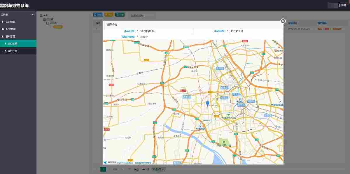Select 点位管理 sidebar item
Screen dimensions: 350x174
tap(12, 44)
